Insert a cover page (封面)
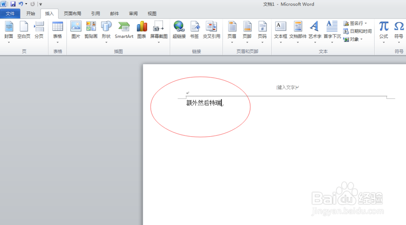406x225 pixels. (x=9, y=30)
